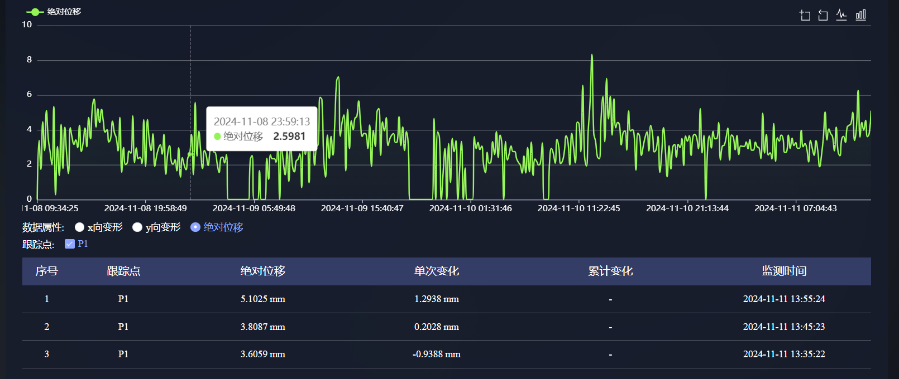This screenshot has height=379, width=899.
Task: Click the 2024-11-10 01:31:46 axis label
Action: point(470,208)
